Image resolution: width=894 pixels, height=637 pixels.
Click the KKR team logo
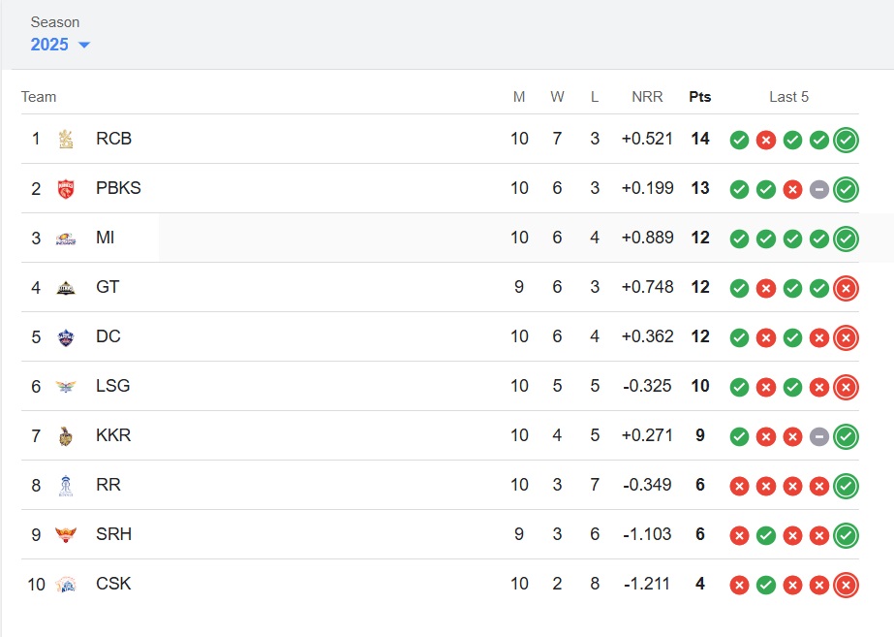click(x=66, y=435)
